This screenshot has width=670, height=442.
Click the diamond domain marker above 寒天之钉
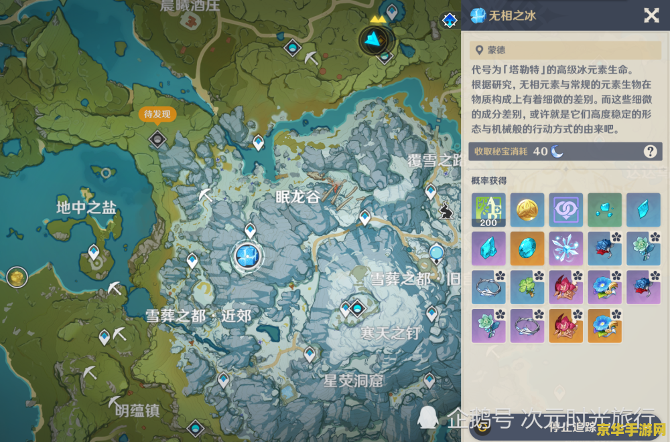357,308
